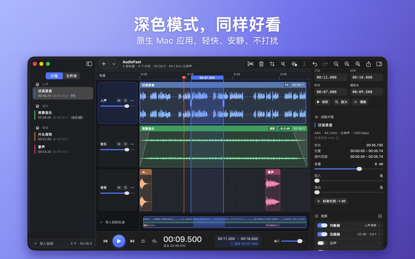The image size is (415, 259).
Task: Solo the 音效 track
Action: pyautogui.click(x=126, y=188)
